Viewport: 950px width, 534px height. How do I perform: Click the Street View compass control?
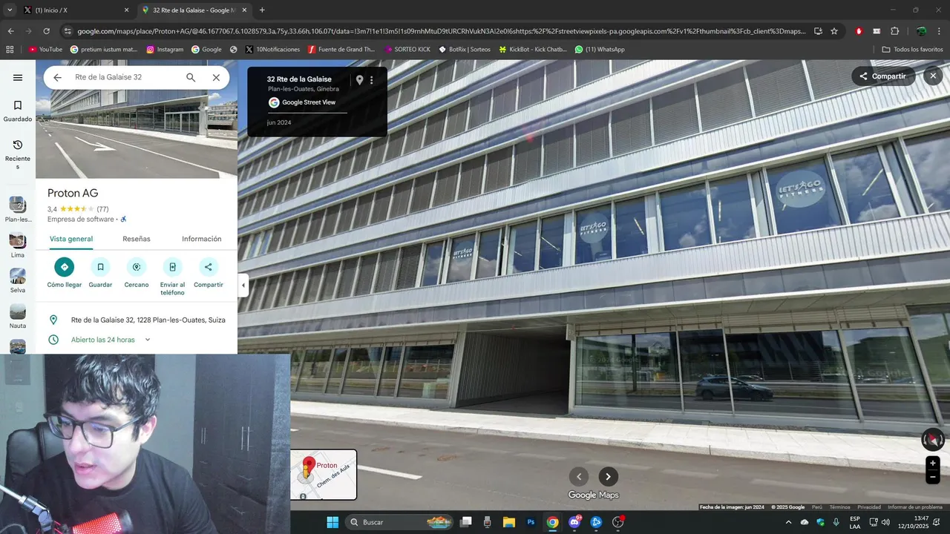pos(933,439)
